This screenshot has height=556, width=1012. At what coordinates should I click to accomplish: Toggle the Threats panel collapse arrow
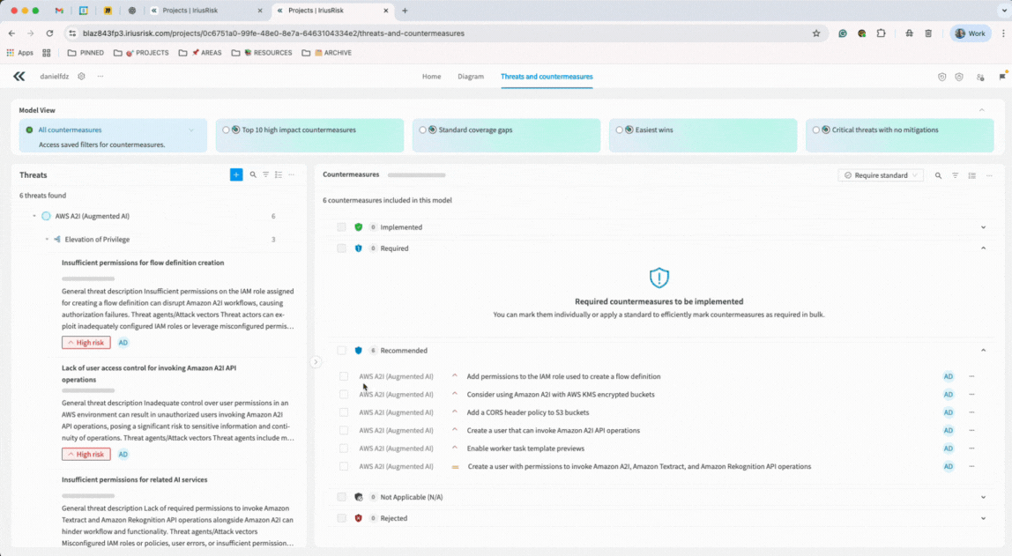click(x=316, y=362)
